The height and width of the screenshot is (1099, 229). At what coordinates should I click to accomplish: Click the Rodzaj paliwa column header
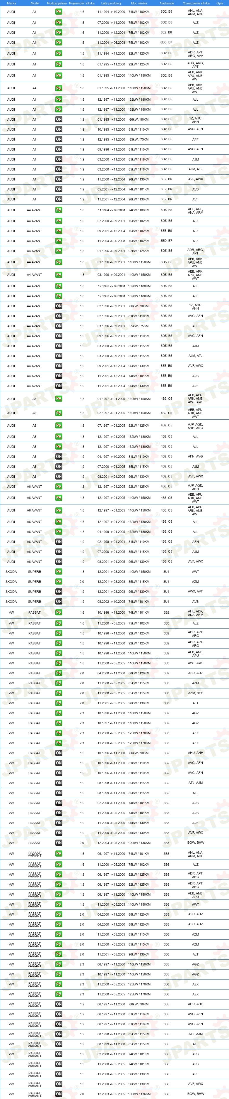coord(57,3)
